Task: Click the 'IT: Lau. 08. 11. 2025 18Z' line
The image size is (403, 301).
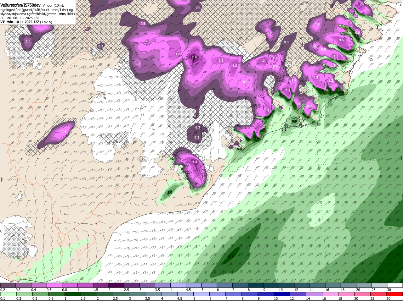Action: click(x=20, y=18)
